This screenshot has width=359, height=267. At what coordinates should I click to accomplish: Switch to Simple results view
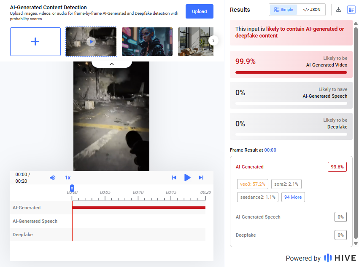pos(283,10)
